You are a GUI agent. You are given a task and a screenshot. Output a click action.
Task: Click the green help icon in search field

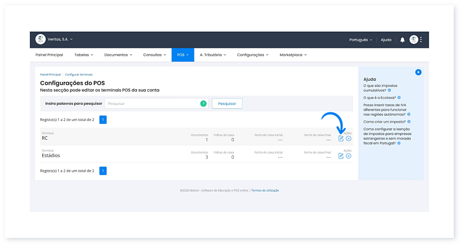pyautogui.click(x=203, y=104)
